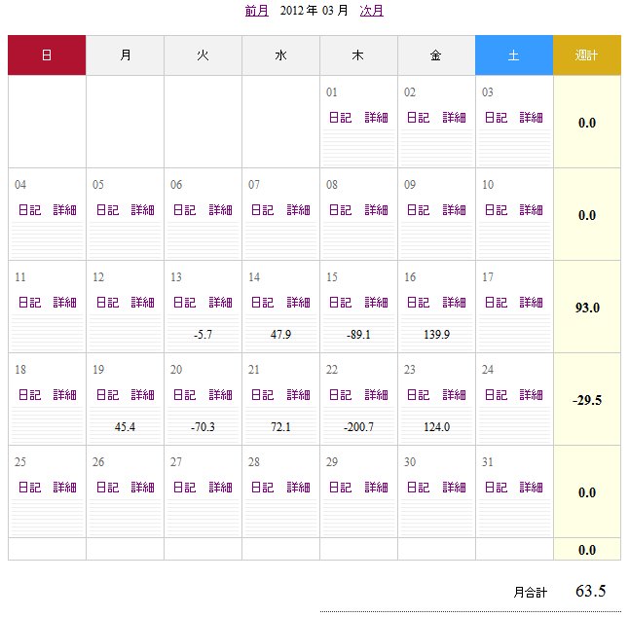The height and width of the screenshot is (617, 629).
Task: Open the 詳細 link for March 16
Action: 454,303
